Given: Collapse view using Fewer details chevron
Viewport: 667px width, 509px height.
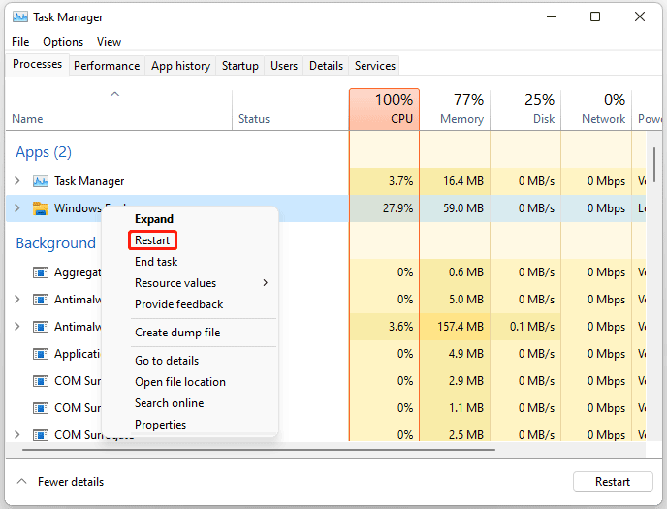Looking at the screenshot, I should point(21,481).
